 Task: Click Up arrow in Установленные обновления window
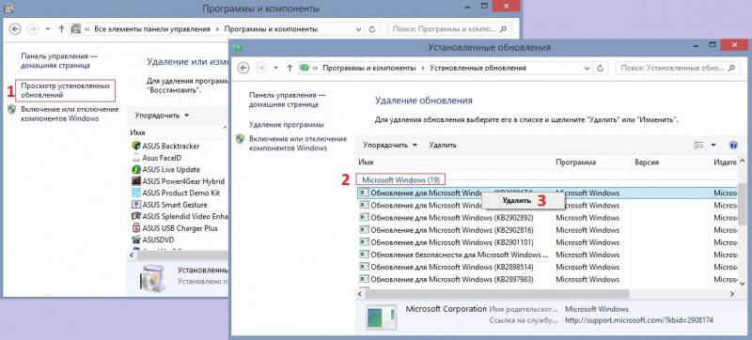point(290,68)
